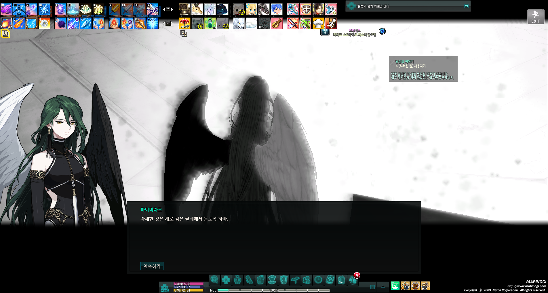
Task: Cast the lightning skill in slot 3
Action: 32,23
